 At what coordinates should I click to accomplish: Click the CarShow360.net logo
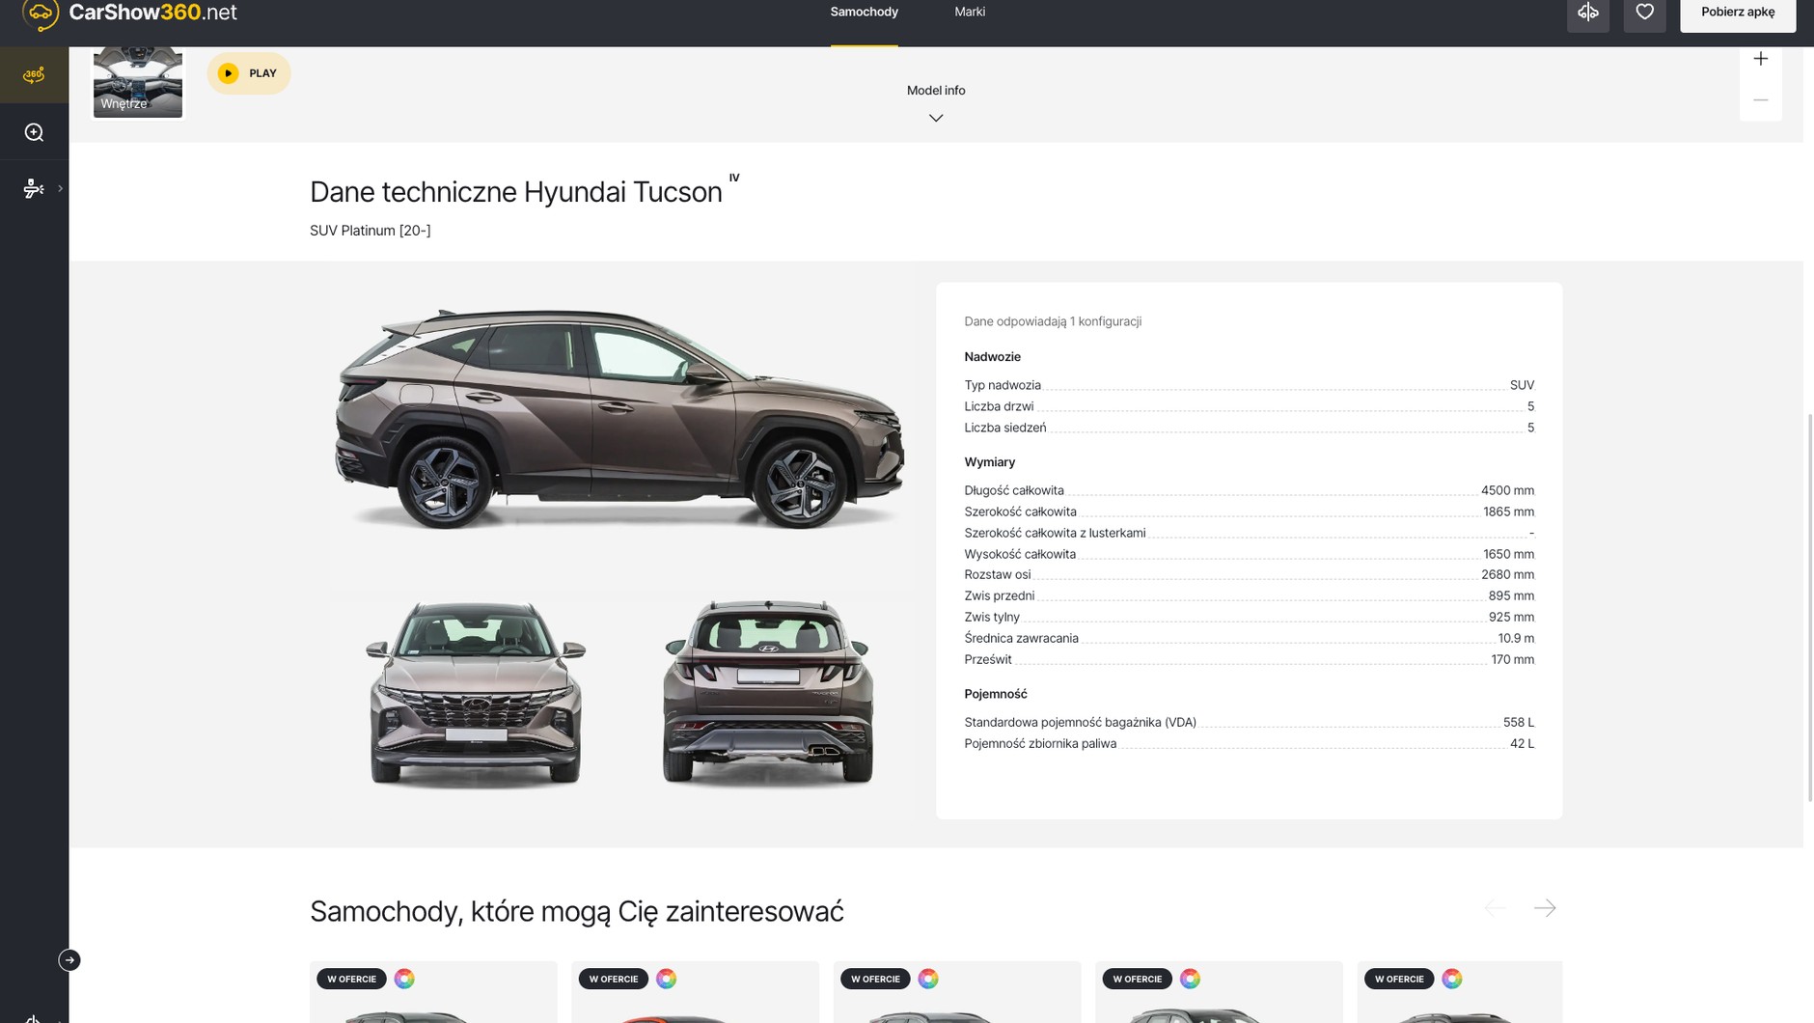coord(129,13)
